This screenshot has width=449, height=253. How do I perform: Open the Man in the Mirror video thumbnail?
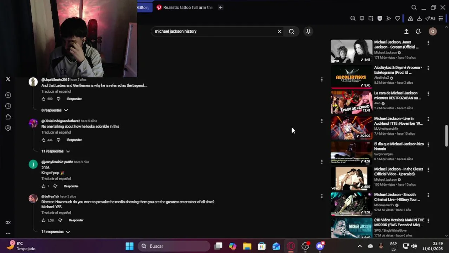(x=351, y=228)
